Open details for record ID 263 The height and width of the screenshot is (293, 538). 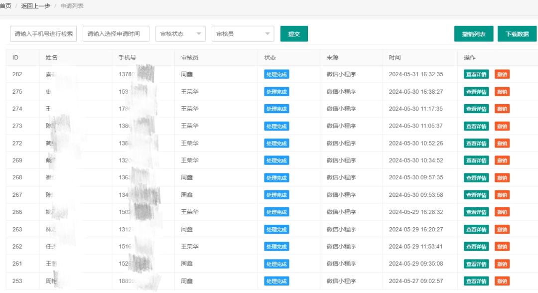click(x=476, y=229)
